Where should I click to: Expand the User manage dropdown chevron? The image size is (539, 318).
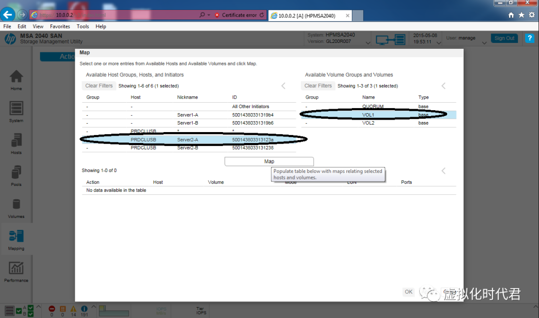tap(484, 43)
